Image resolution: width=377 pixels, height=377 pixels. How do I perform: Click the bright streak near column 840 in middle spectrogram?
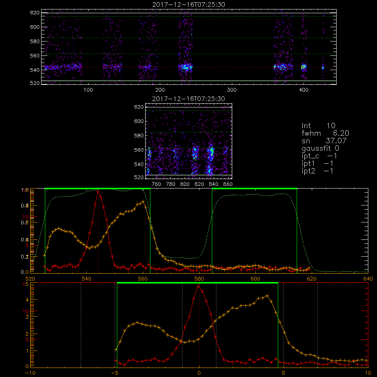pos(211,154)
